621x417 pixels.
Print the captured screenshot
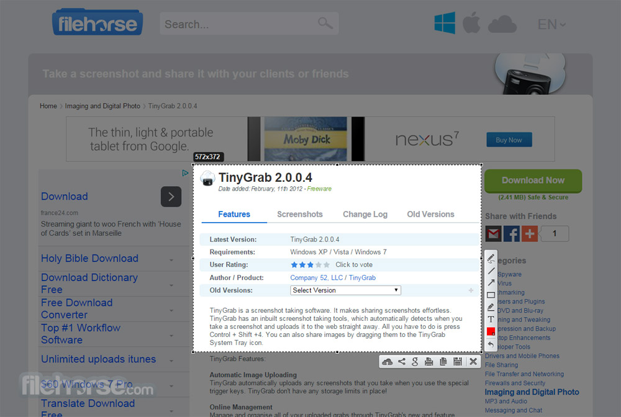(x=428, y=362)
